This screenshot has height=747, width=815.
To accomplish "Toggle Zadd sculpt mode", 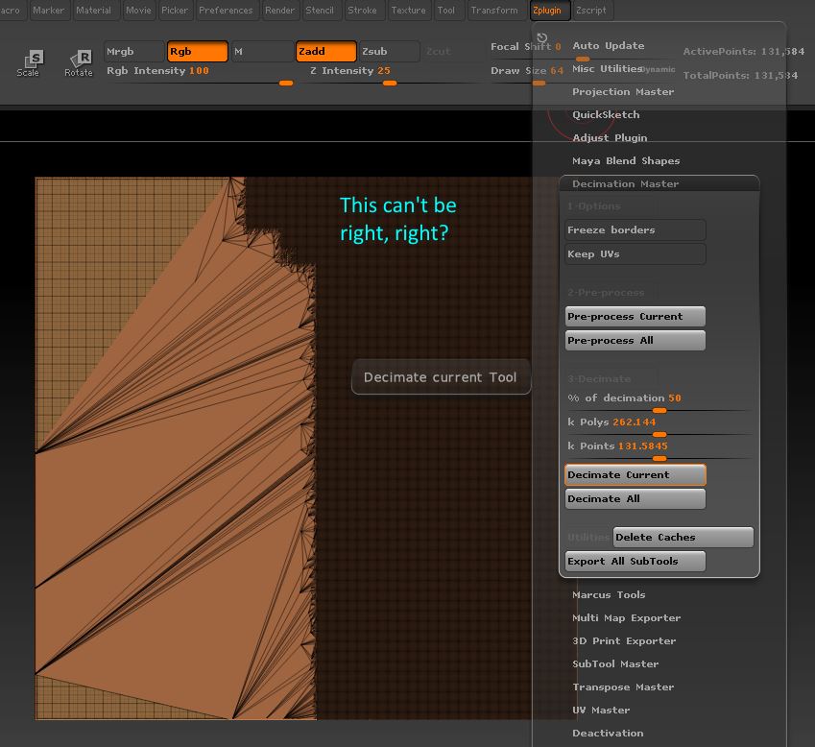I will click(325, 52).
